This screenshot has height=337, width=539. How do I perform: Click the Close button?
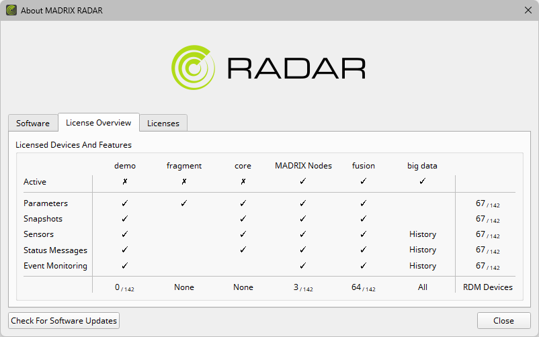[x=503, y=320]
